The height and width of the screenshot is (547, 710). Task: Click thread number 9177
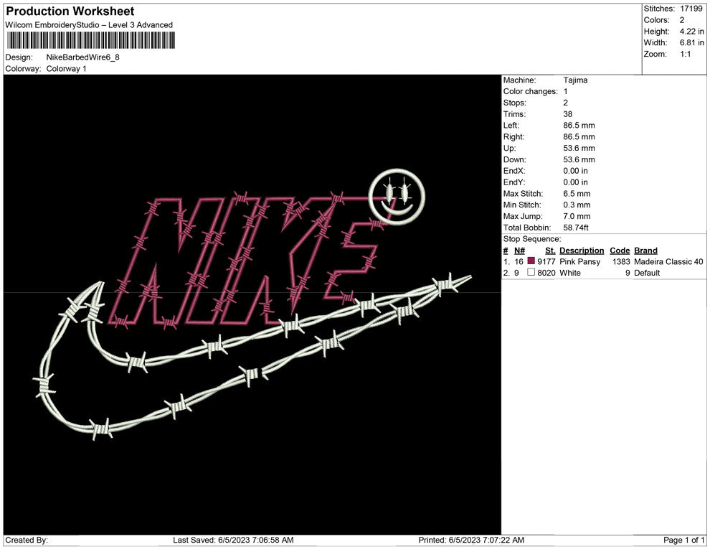tap(546, 261)
